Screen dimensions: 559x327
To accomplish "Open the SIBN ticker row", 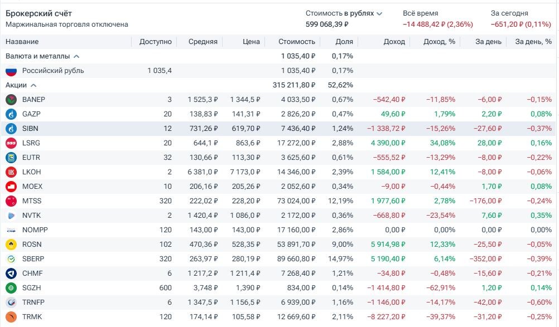I will click(30, 129).
